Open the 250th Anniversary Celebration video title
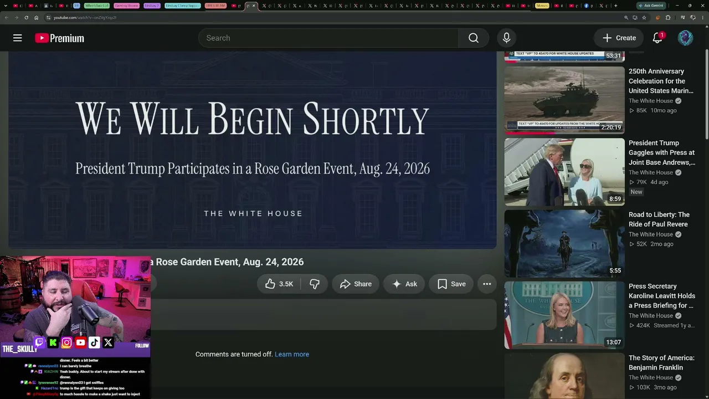The image size is (709, 399). click(661, 81)
